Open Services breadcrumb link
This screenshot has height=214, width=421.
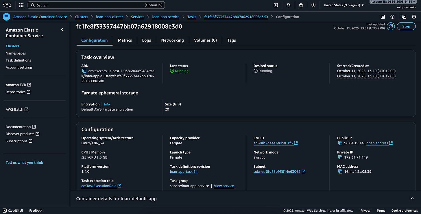tap(138, 17)
